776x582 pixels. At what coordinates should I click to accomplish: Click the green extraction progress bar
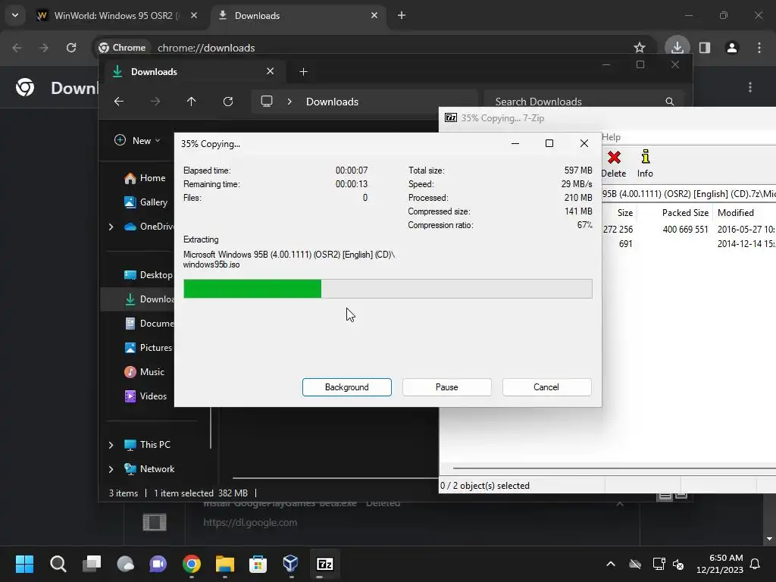click(387, 289)
